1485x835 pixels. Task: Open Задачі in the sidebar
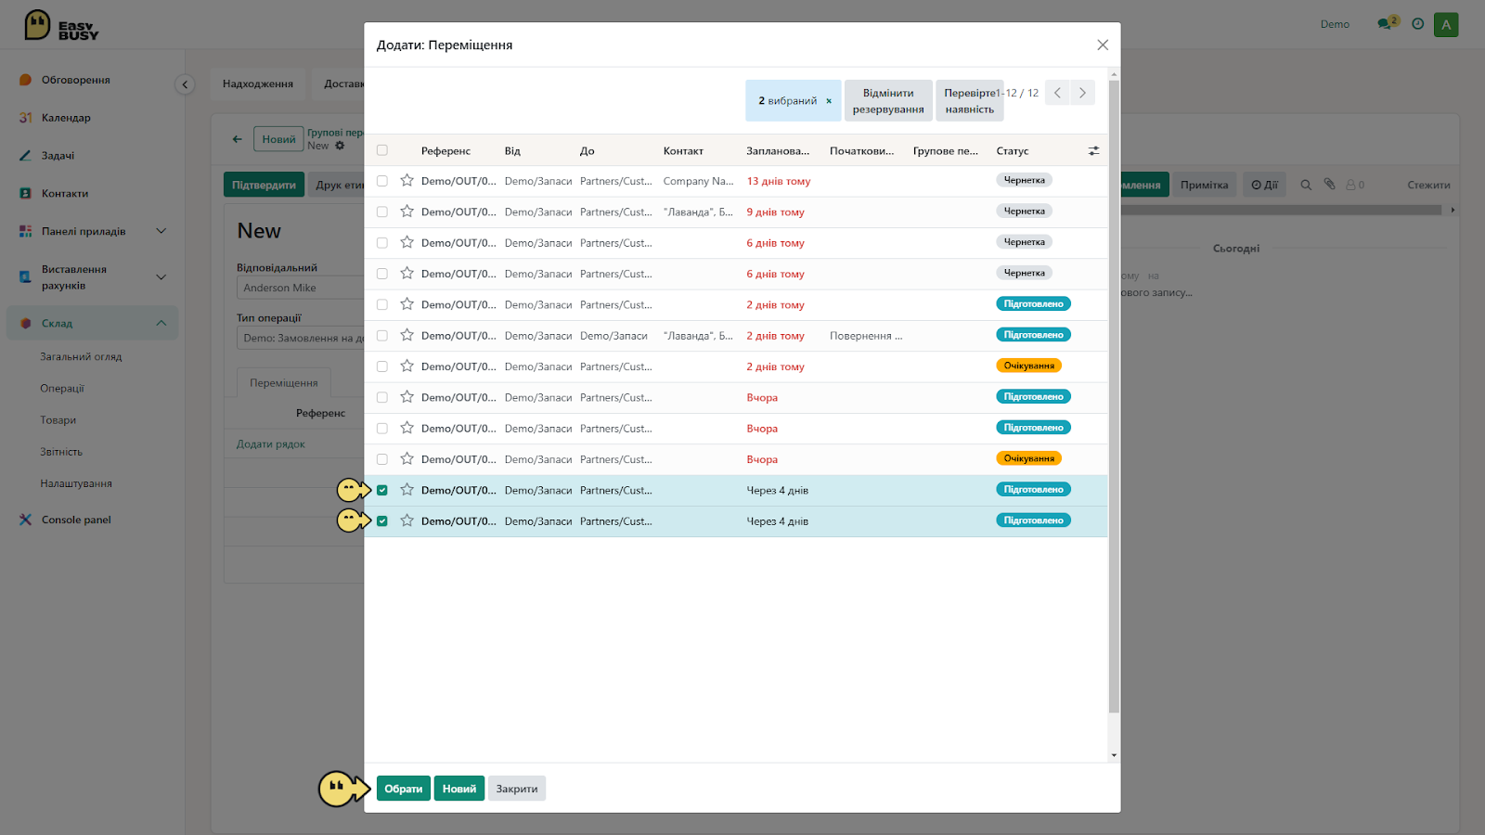pos(58,156)
